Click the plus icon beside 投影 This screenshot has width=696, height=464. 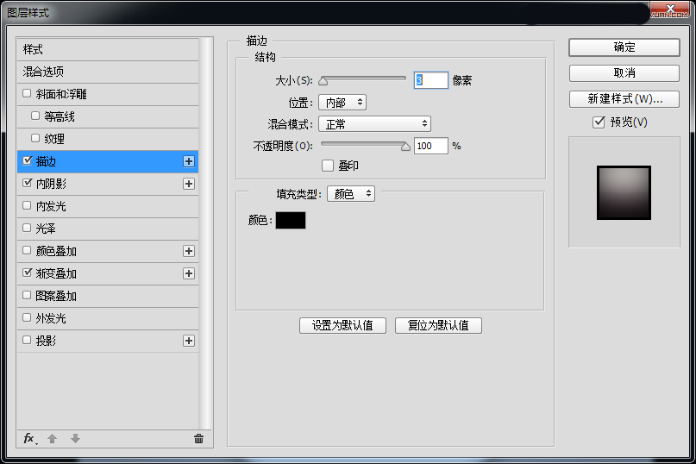(189, 341)
